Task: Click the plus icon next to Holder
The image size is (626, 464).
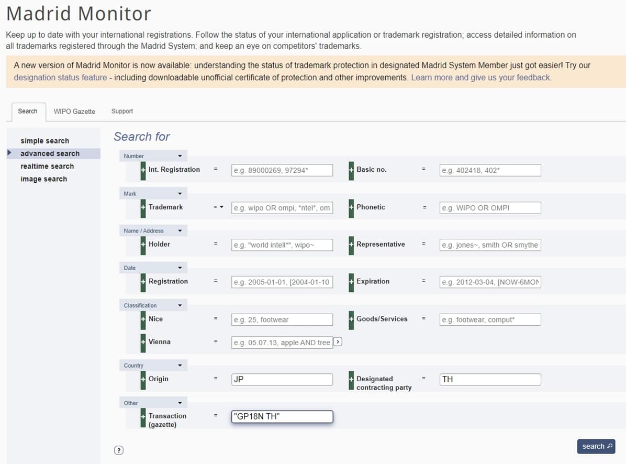Action: [x=142, y=244]
